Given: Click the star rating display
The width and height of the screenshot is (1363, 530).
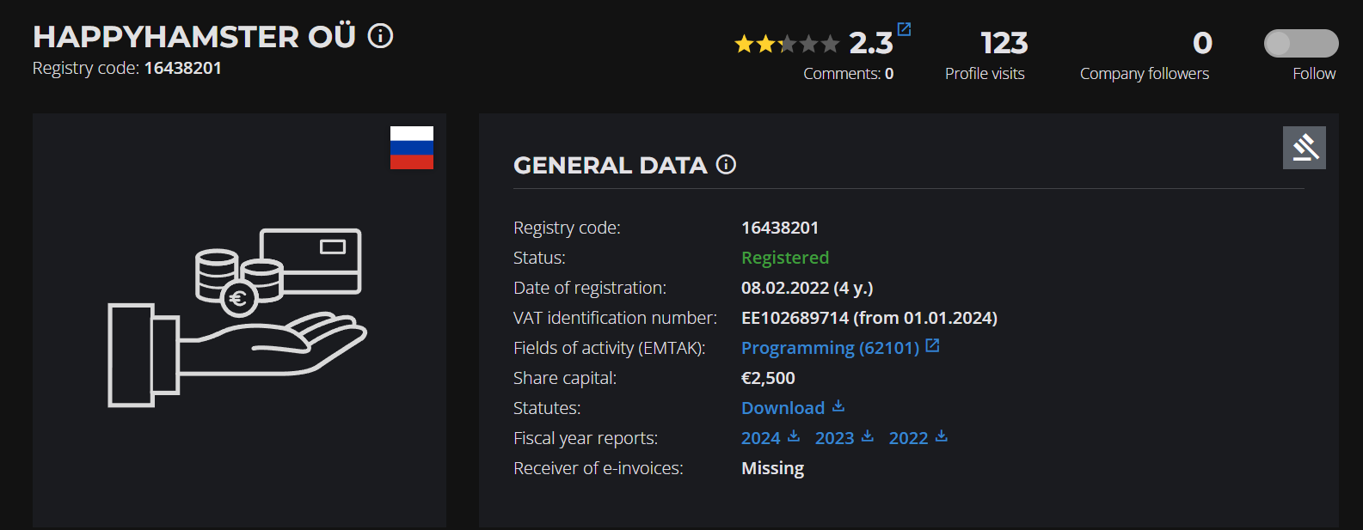Looking at the screenshot, I should (786, 44).
